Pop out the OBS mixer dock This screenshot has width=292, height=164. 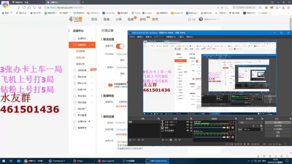tap(236, 119)
